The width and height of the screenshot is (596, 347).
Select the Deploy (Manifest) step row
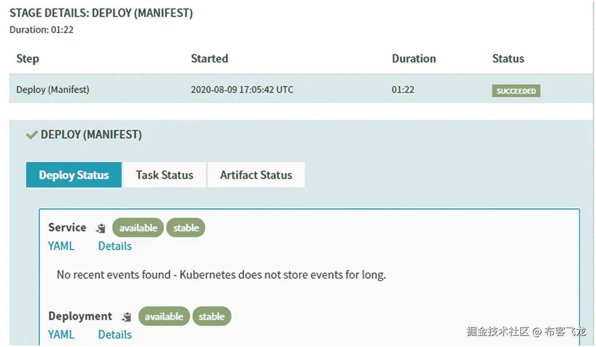[x=53, y=89]
